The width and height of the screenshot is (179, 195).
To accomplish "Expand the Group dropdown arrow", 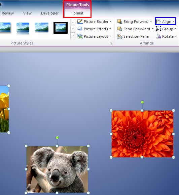I will tap(175, 29).
